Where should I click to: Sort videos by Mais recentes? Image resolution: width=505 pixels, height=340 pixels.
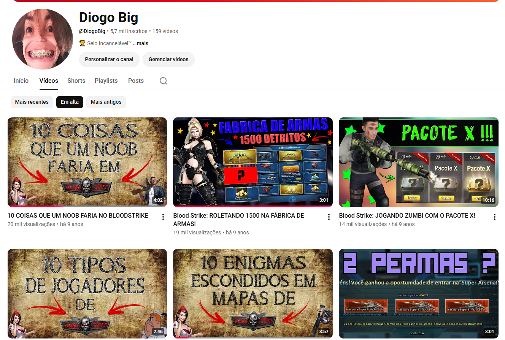point(32,102)
